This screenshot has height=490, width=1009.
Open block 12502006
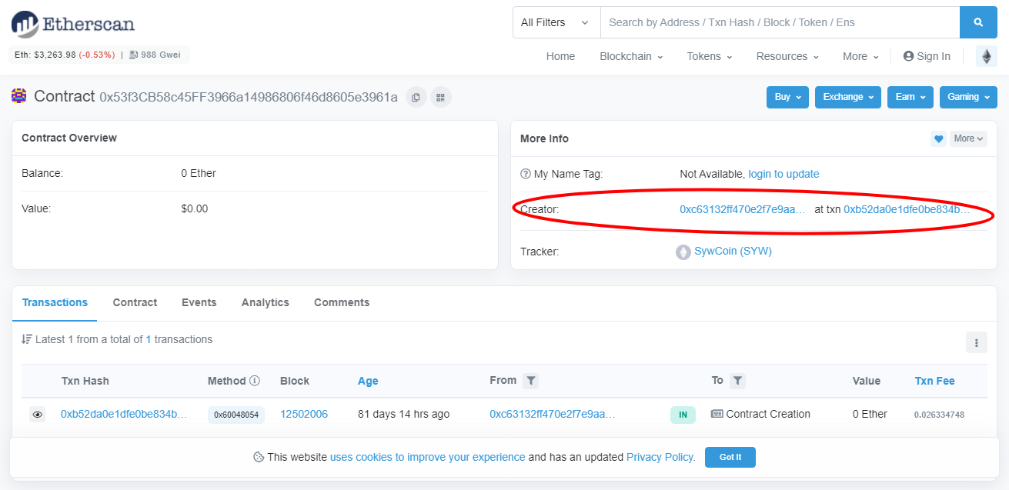click(304, 414)
